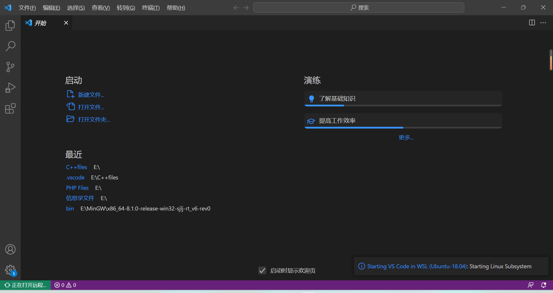
Task: Minimize the VS Code window
Action: point(503,8)
